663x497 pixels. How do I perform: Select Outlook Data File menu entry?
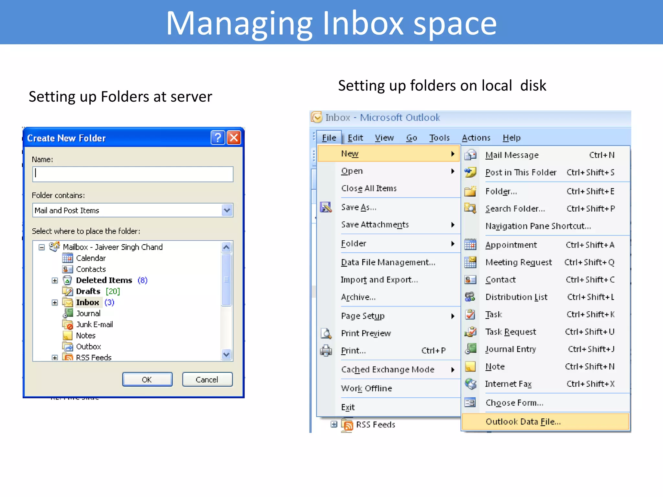[x=545, y=422]
